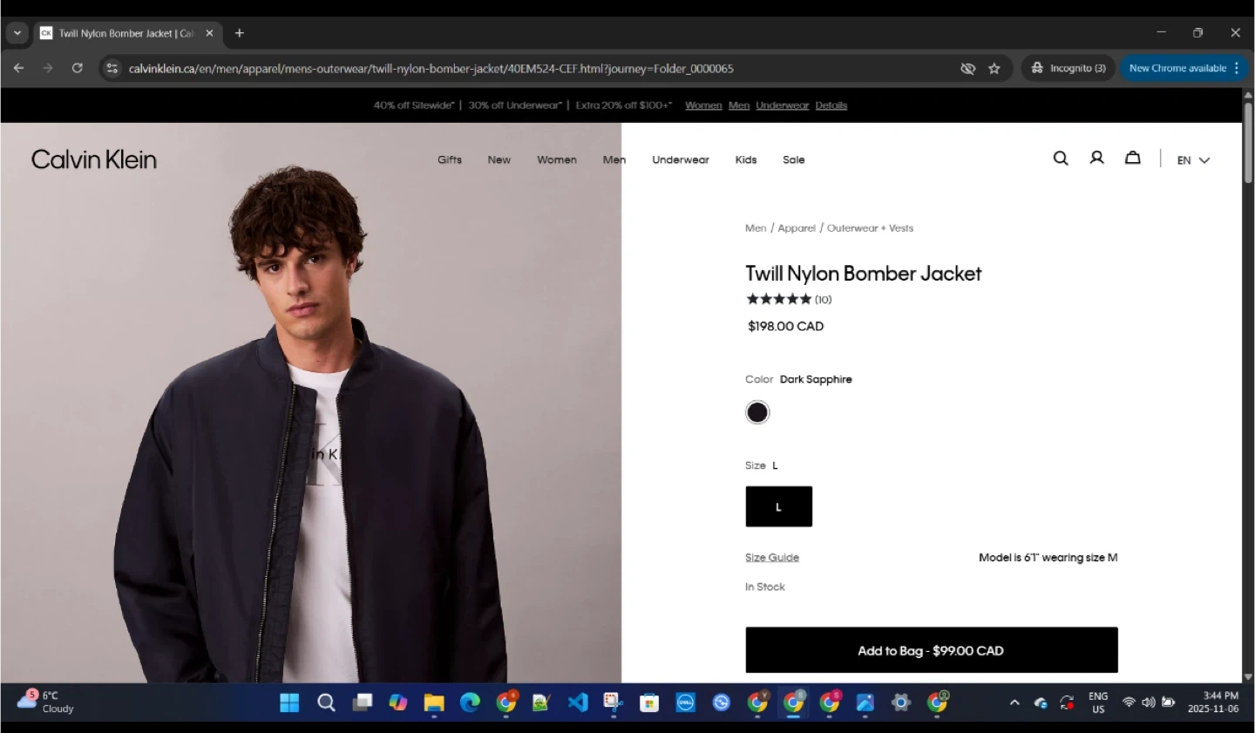Open the shopping bag icon
Viewport: 1255px width, 733px height.
click(1132, 159)
